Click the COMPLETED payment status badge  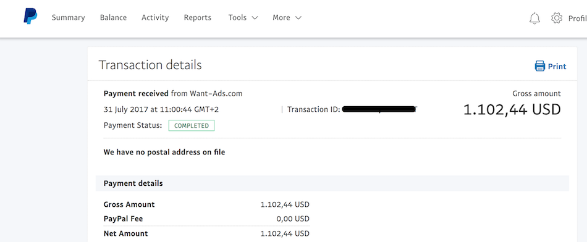[x=192, y=126]
